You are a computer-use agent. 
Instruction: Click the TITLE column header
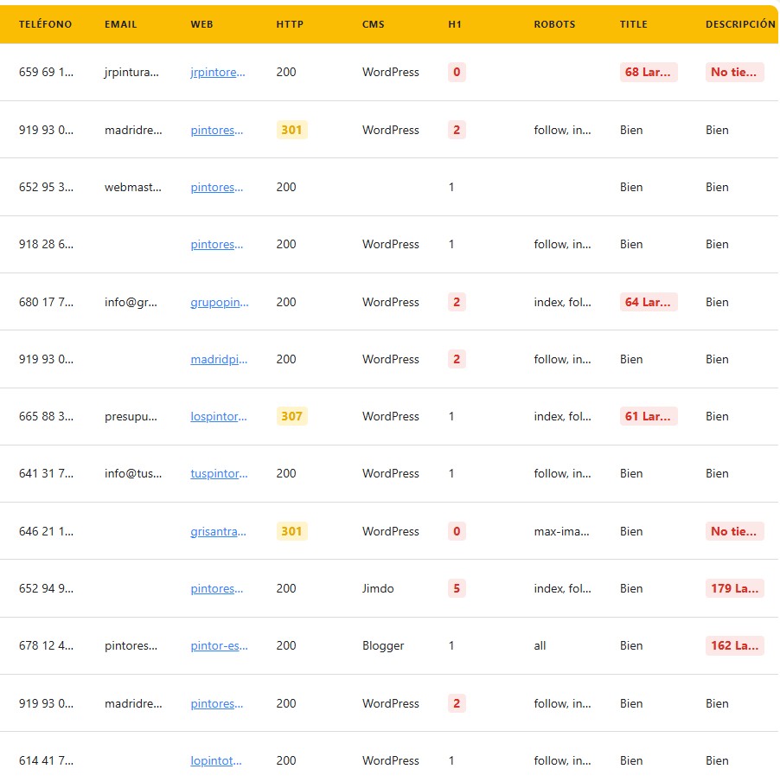point(634,24)
